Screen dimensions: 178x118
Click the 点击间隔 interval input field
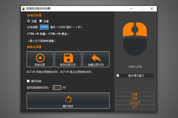[x=44, y=27]
